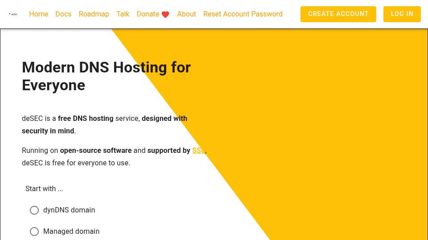Open the Roadmap link in the header
The width and height of the screenshot is (428, 240).
point(94,14)
